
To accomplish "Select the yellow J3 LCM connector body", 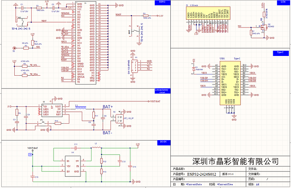I will 208,13.
